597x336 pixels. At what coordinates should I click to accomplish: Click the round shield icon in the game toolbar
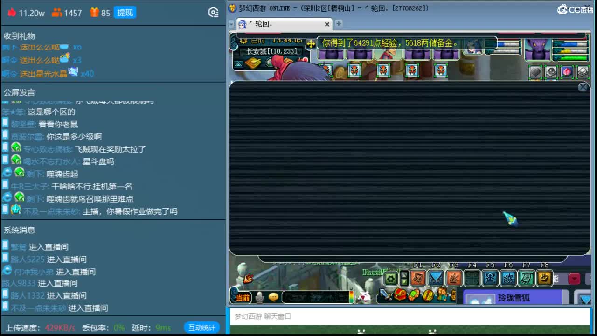click(x=428, y=295)
